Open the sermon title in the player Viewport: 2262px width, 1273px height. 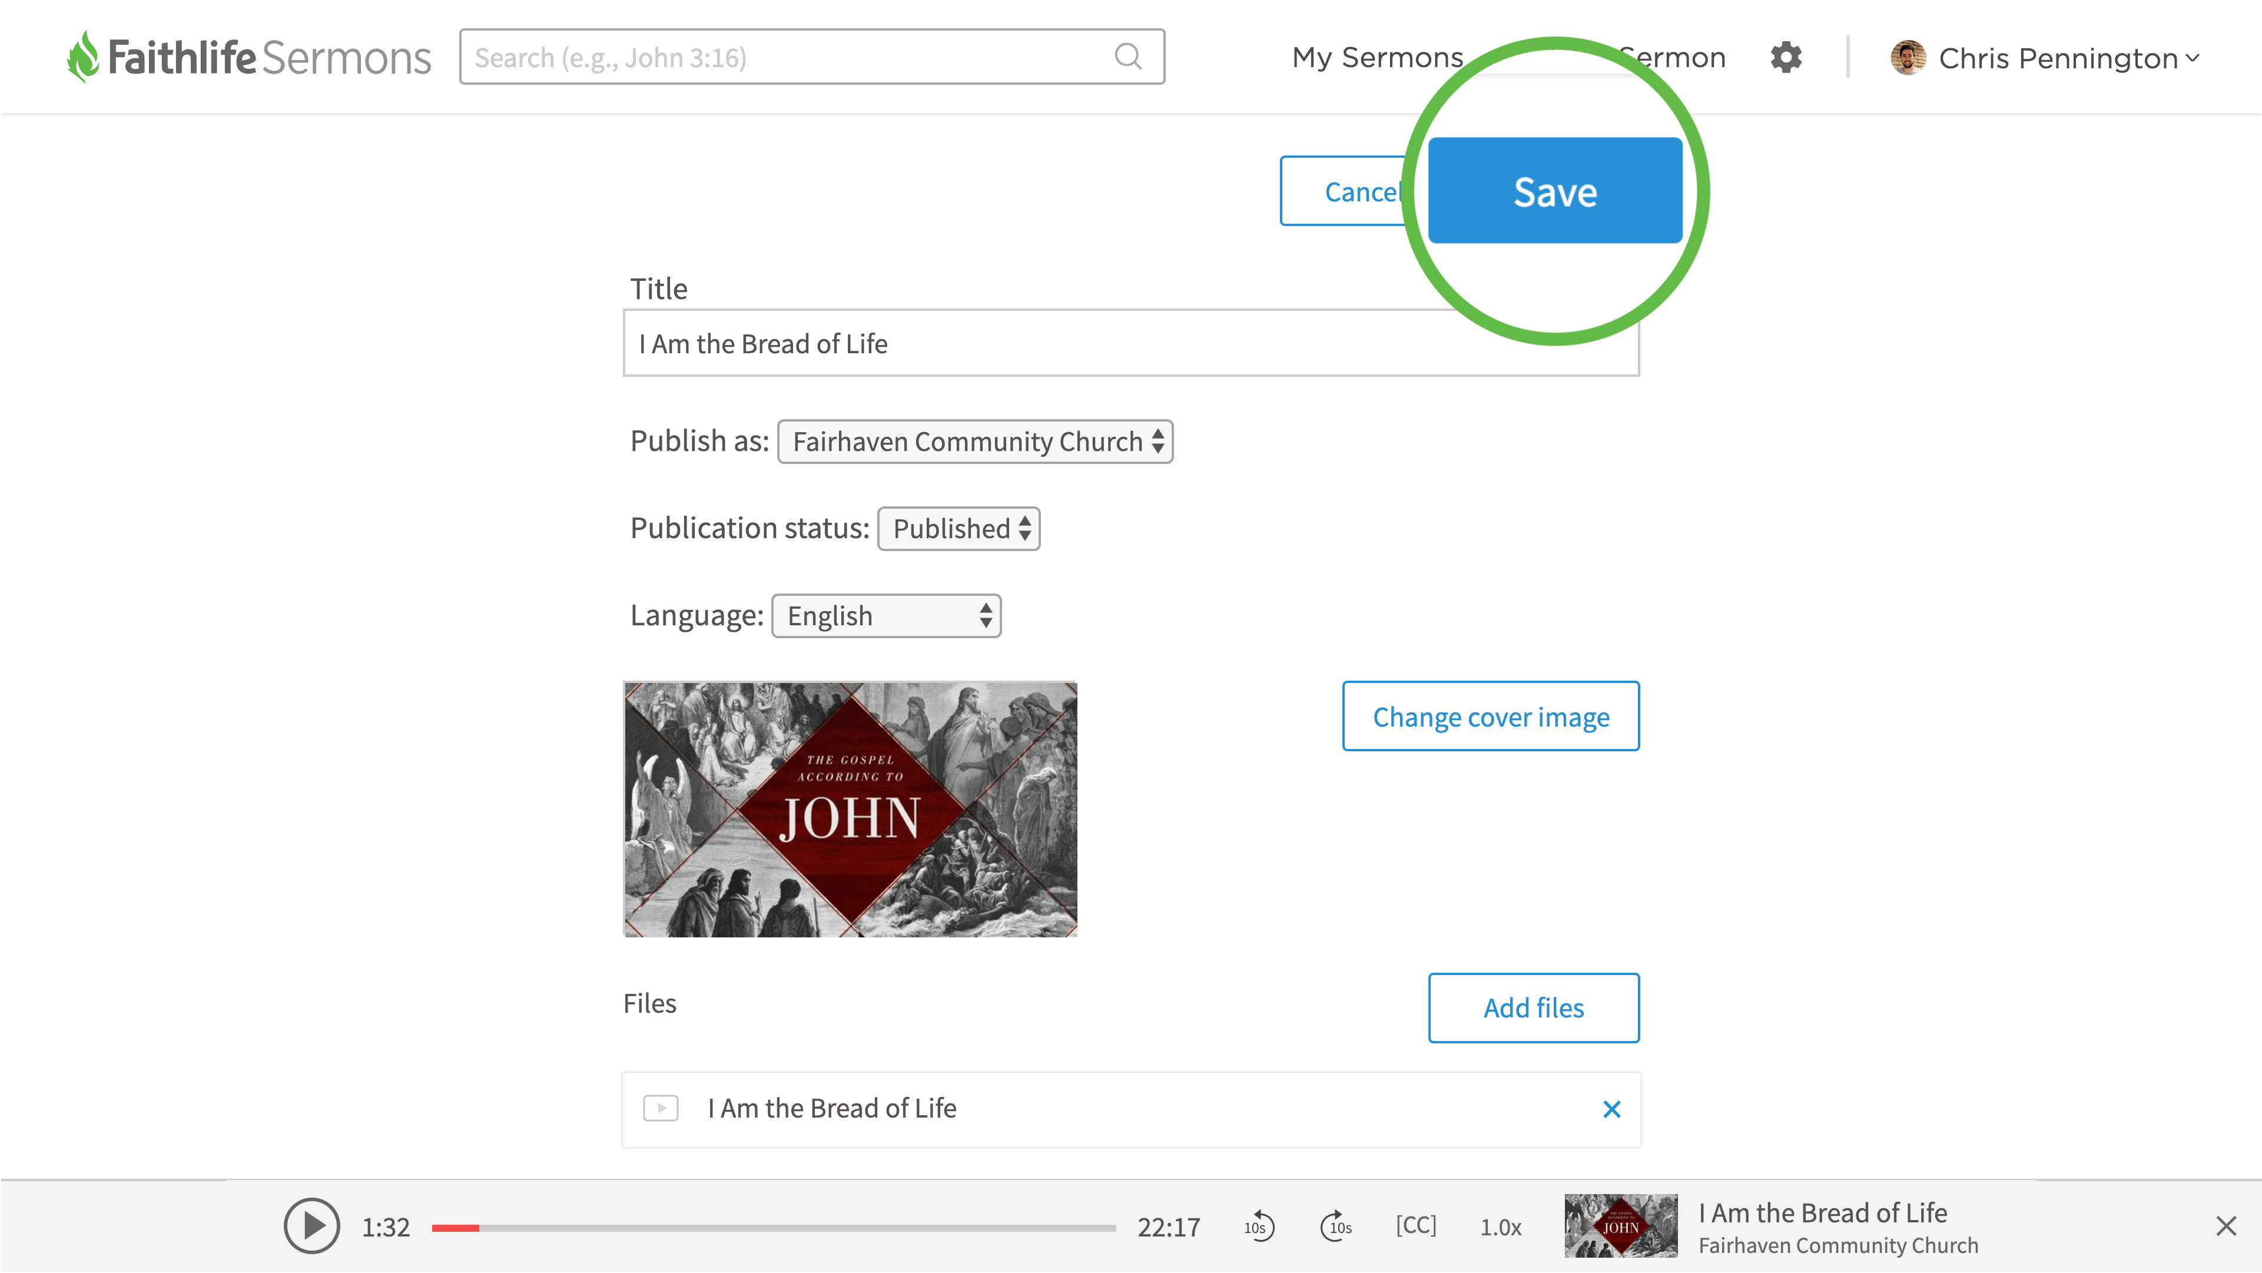(x=1822, y=1214)
